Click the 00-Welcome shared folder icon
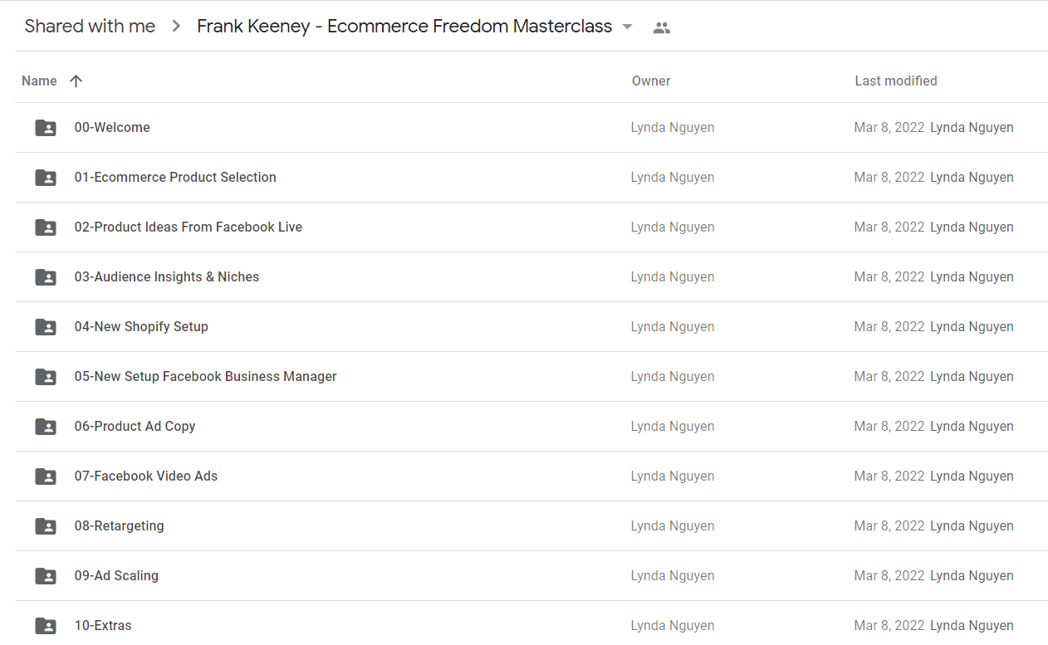 point(46,128)
